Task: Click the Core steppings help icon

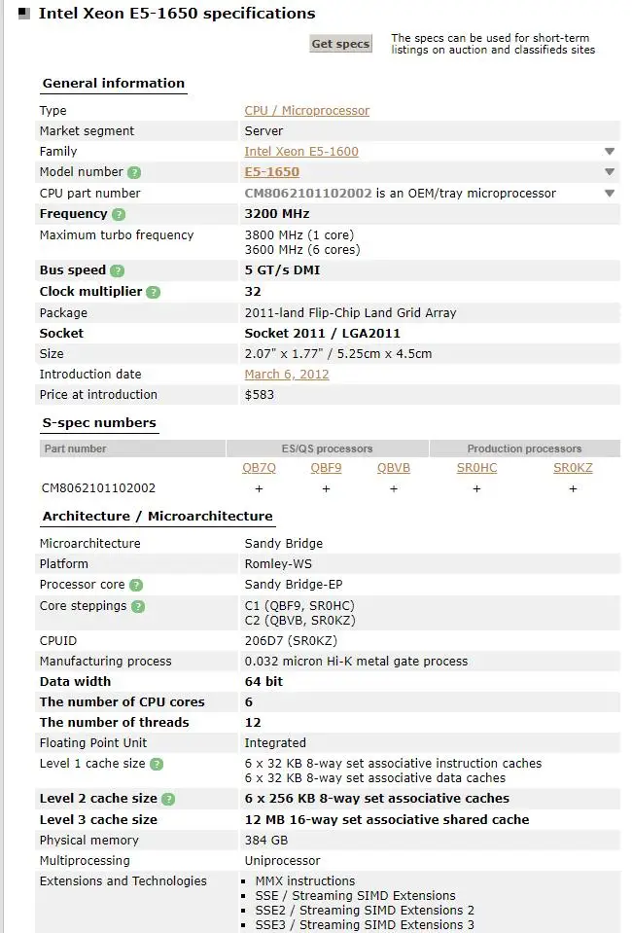Action: pyautogui.click(x=138, y=607)
